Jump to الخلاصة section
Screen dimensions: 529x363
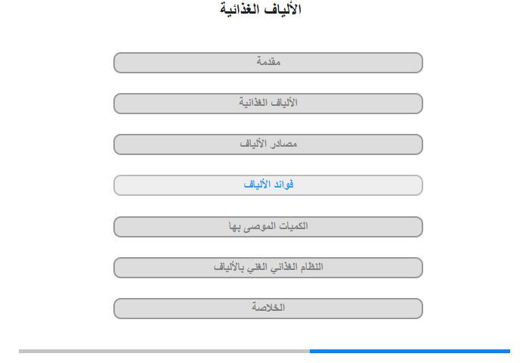[x=268, y=309]
